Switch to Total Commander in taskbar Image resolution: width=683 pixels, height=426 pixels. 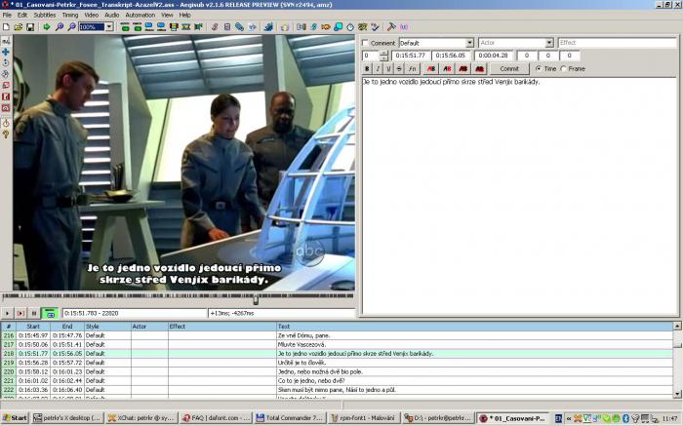(x=289, y=418)
